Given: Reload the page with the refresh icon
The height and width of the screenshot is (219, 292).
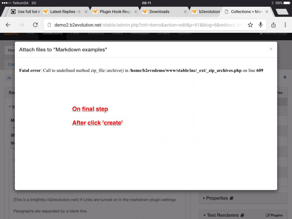Looking at the screenshot, I should coord(35,25).
